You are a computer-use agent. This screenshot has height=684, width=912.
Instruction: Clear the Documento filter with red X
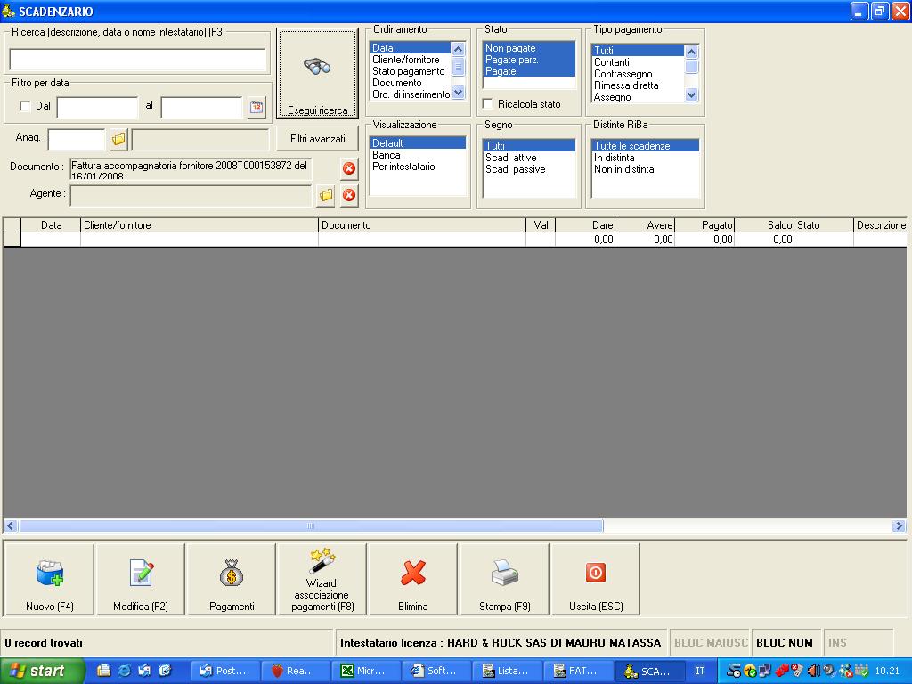349,168
